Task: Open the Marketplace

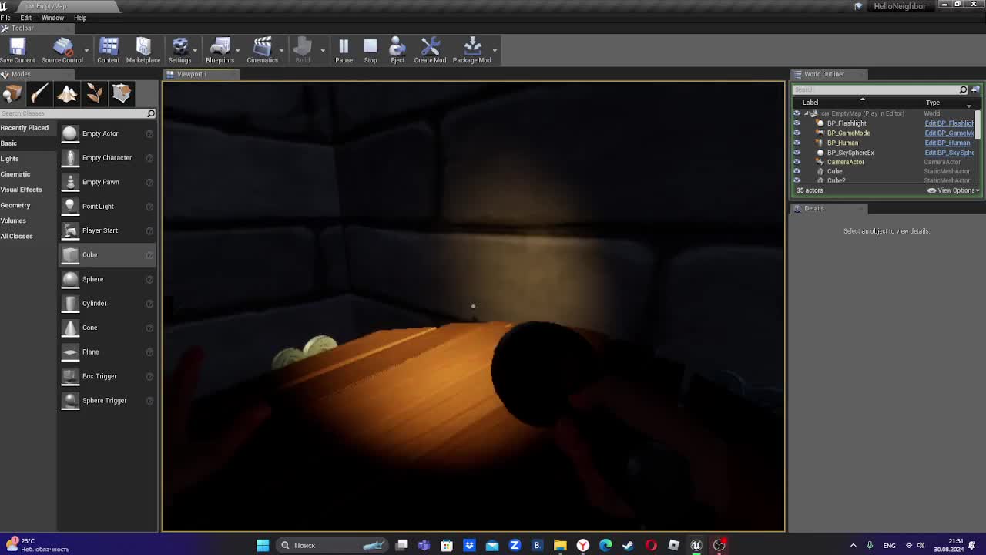Action: 143,49
